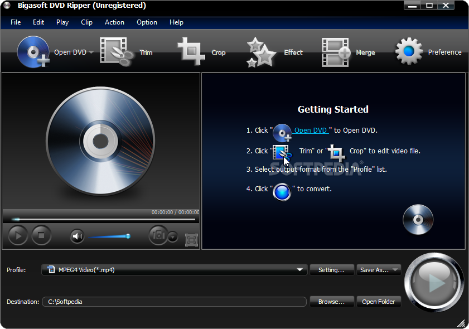
Task: Adjust the blue volume slider
Action: click(109, 236)
